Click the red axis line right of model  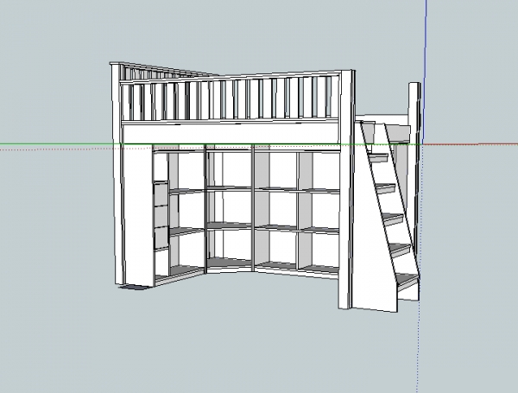[471, 144]
